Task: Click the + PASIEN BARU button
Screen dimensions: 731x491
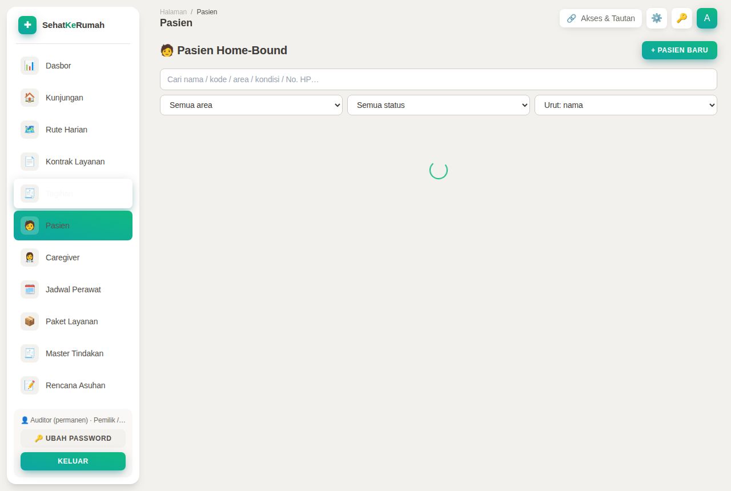Action: (x=680, y=50)
